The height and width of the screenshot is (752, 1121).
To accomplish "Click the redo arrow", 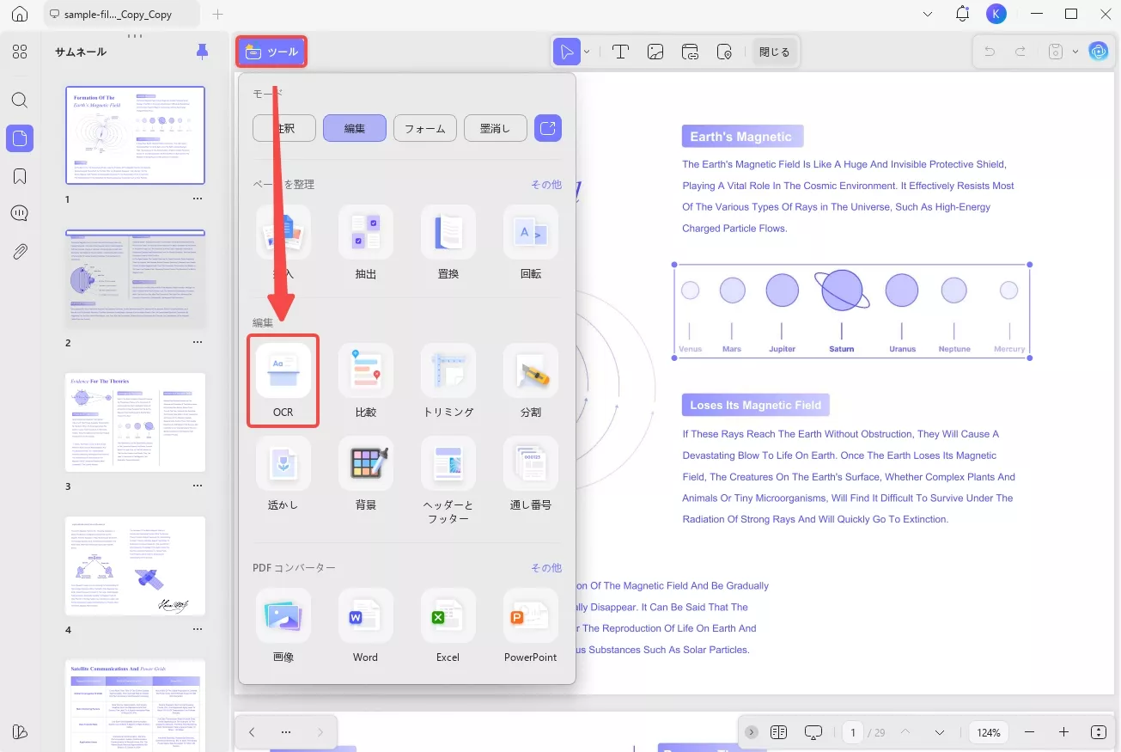I will [1020, 52].
